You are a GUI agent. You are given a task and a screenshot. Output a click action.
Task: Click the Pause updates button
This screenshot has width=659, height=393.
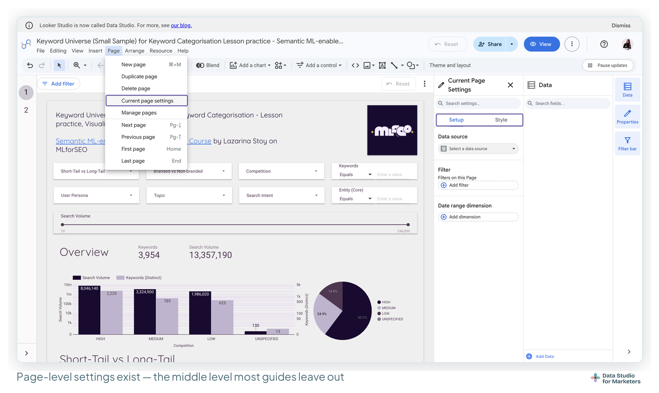coord(608,65)
